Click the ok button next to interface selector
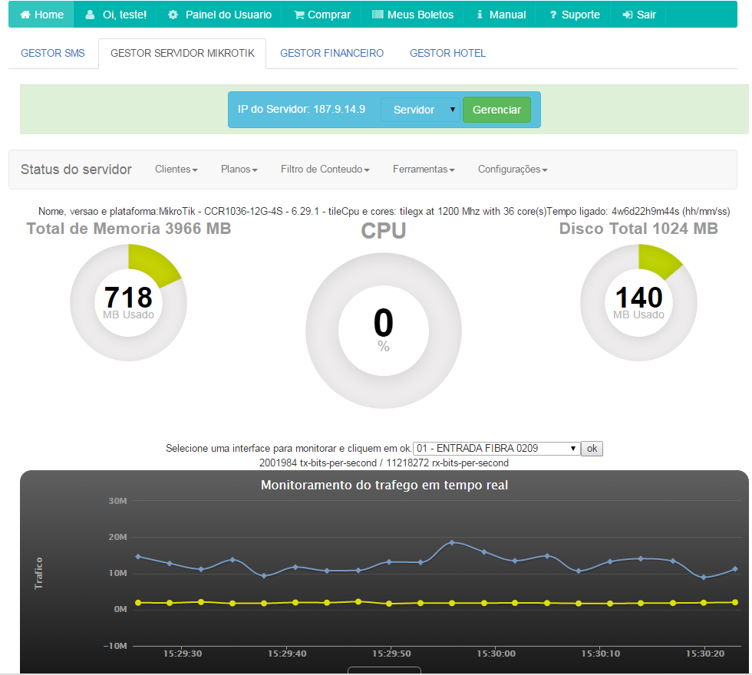 [592, 448]
